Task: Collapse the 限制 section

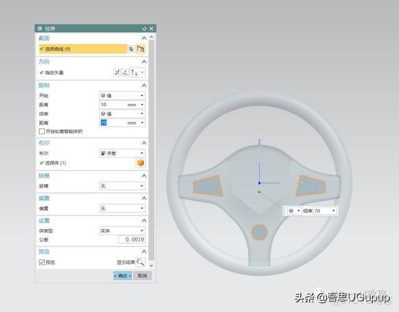Action: coord(144,85)
